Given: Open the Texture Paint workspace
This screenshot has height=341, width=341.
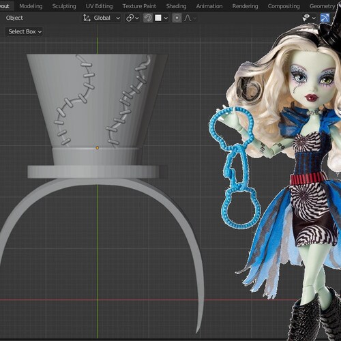Looking at the screenshot, I should [139, 6].
